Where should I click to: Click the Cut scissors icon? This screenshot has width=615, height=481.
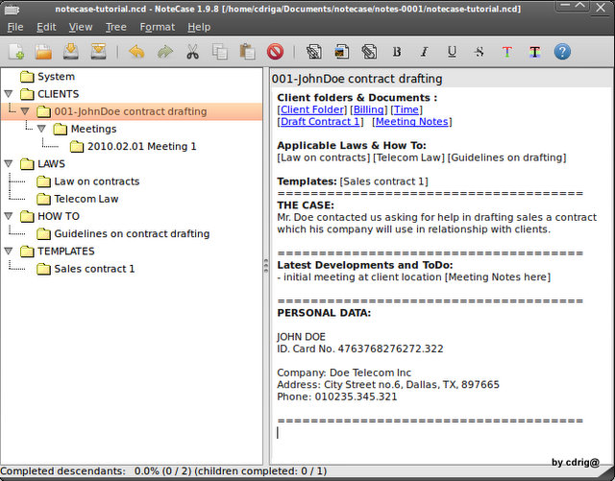tap(192, 52)
